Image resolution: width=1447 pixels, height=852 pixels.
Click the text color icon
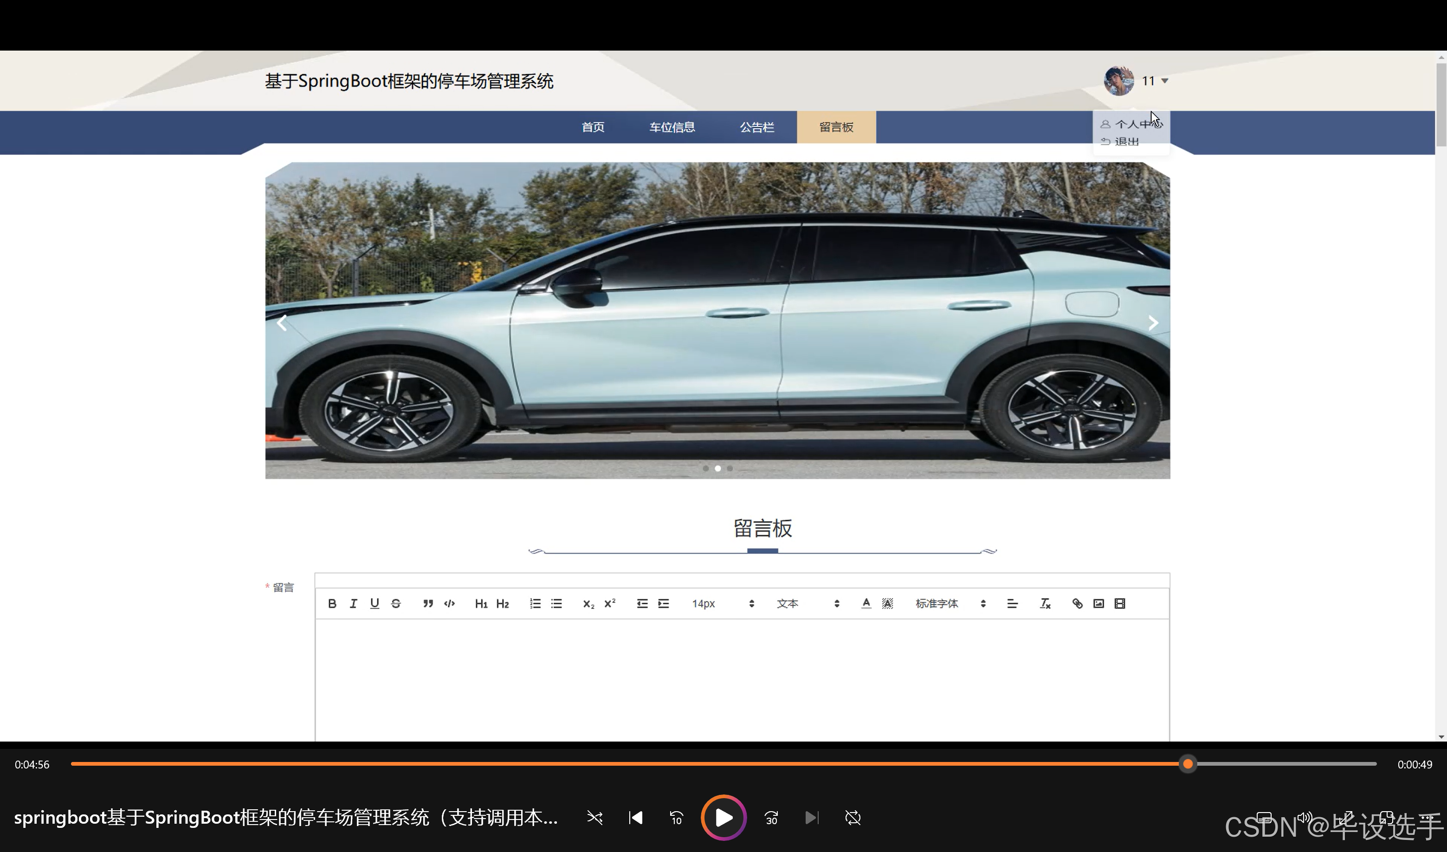(x=866, y=603)
